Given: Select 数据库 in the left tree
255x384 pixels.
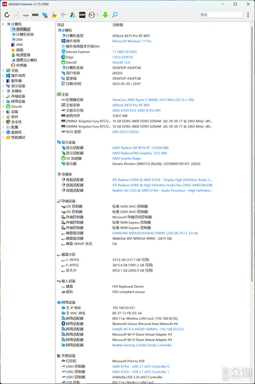Looking at the screenshot, I should (17, 132).
